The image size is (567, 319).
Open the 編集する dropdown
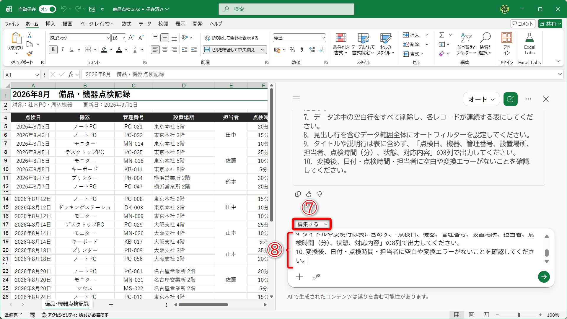coord(312,224)
